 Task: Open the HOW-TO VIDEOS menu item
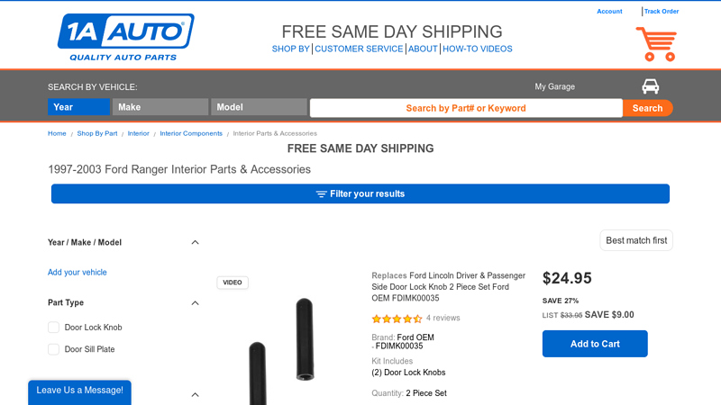pyautogui.click(x=477, y=49)
